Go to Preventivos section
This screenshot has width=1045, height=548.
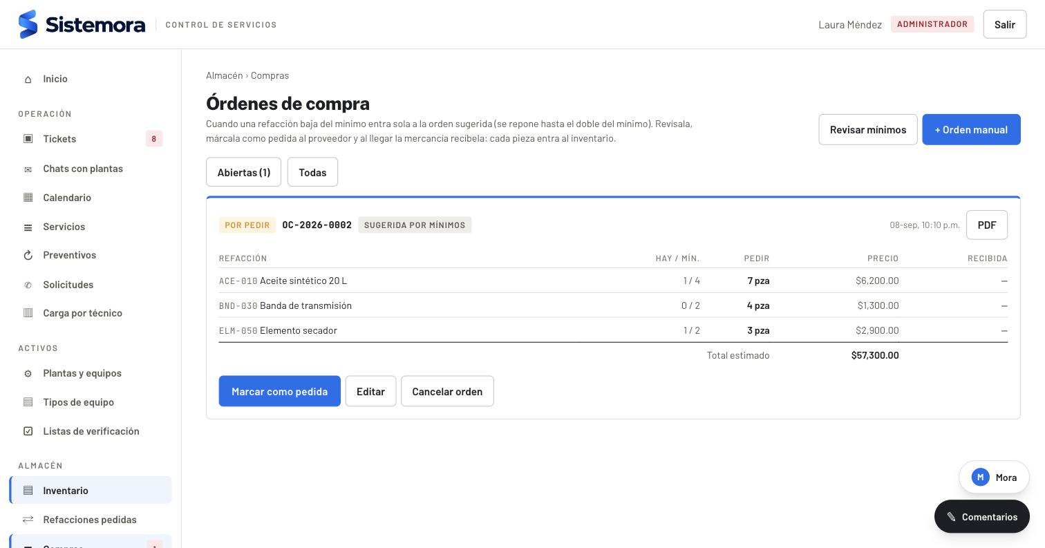91,255
